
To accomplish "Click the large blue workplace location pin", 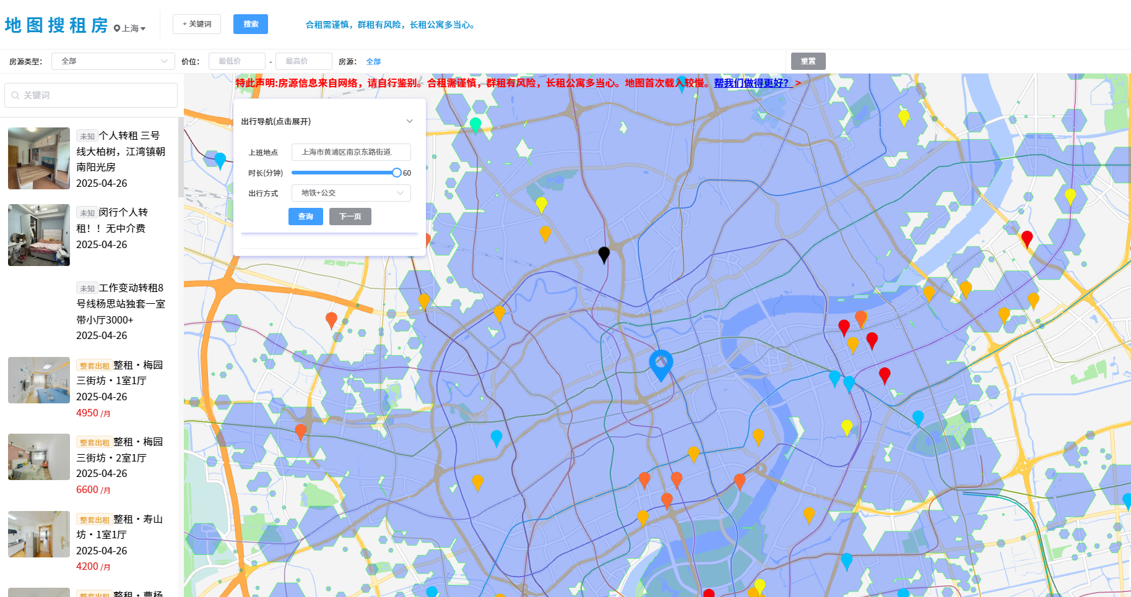I will [x=661, y=364].
